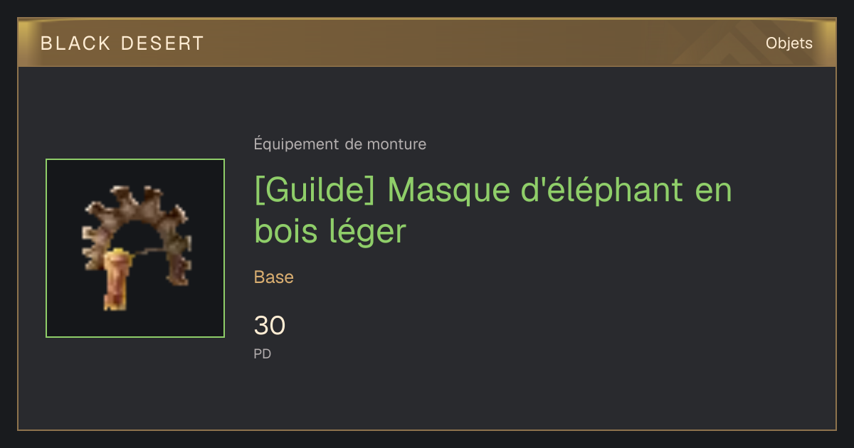The height and width of the screenshot is (448, 854).
Task: Click the BLACK DESERT header title
Action: tap(122, 43)
